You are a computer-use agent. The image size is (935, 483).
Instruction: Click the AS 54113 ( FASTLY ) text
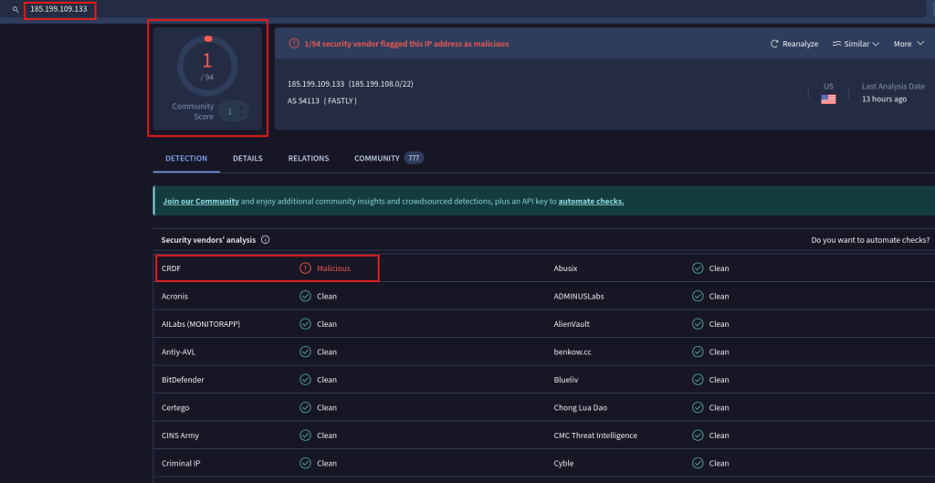[322, 100]
